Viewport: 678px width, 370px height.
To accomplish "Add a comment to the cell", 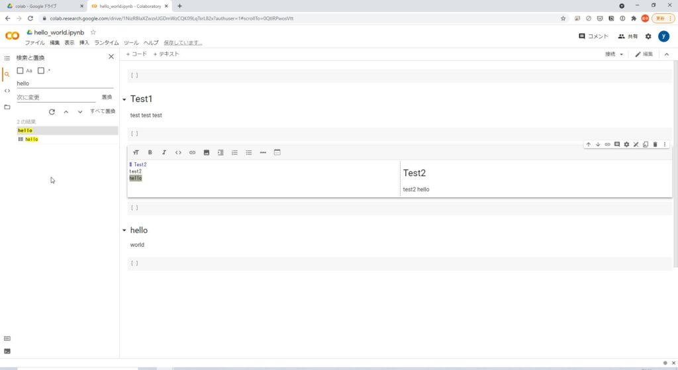I will (x=617, y=144).
